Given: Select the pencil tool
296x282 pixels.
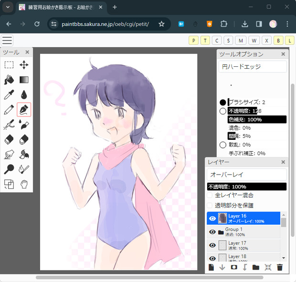Looking at the screenshot, I should [9, 110].
